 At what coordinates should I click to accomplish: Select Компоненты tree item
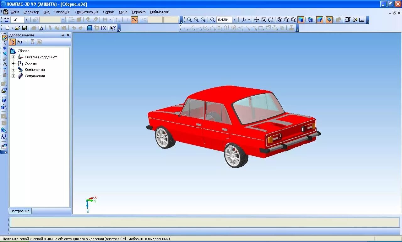(x=35, y=70)
